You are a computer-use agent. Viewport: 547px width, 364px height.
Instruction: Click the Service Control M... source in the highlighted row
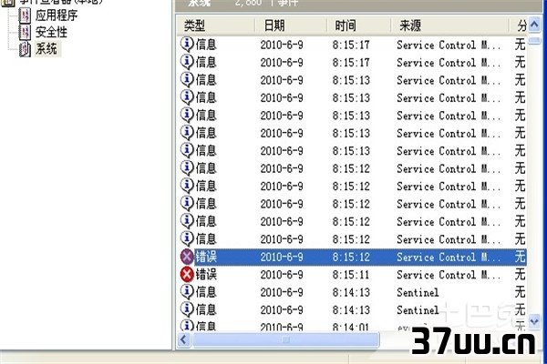click(x=449, y=257)
